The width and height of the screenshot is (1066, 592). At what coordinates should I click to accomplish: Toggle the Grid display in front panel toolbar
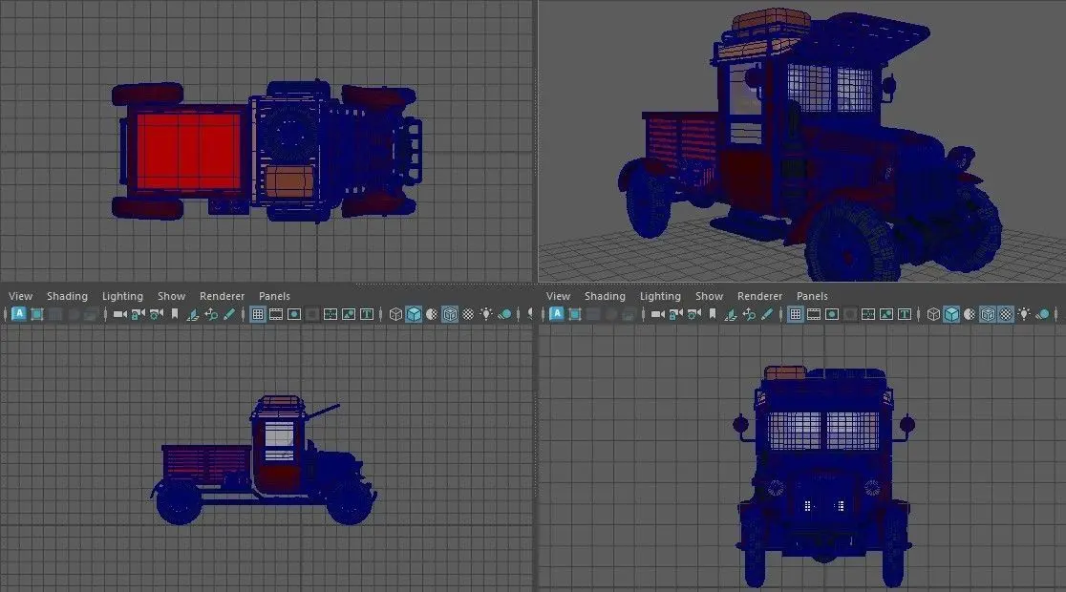click(796, 314)
